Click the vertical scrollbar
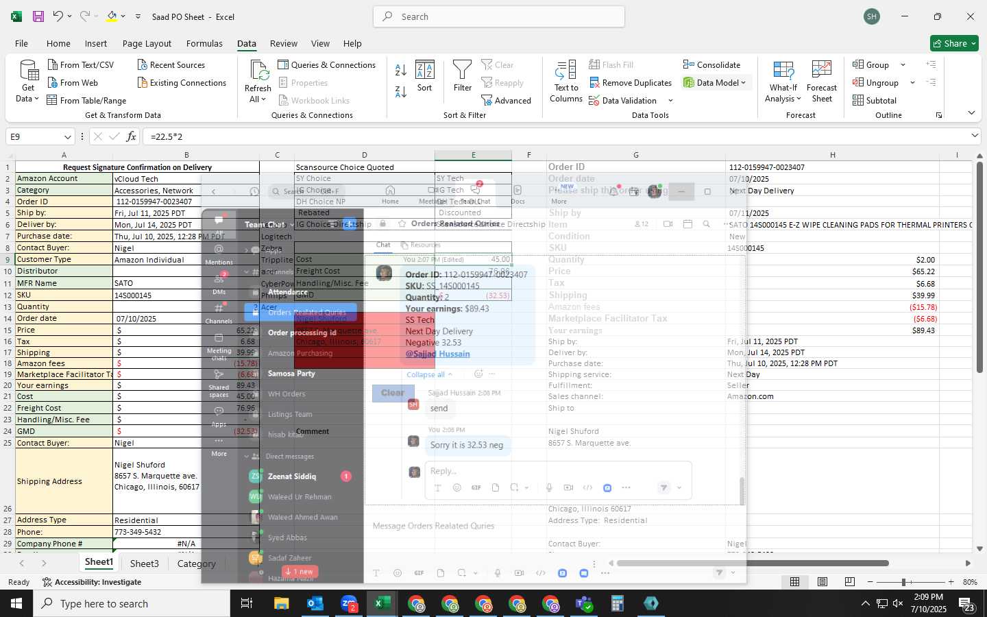Viewport: 987px width, 617px height. 979,267
